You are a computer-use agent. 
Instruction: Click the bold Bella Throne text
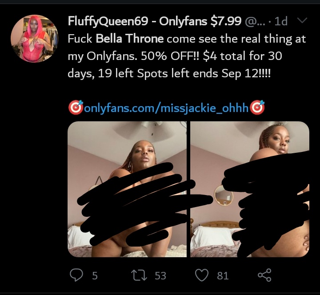tap(130, 39)
